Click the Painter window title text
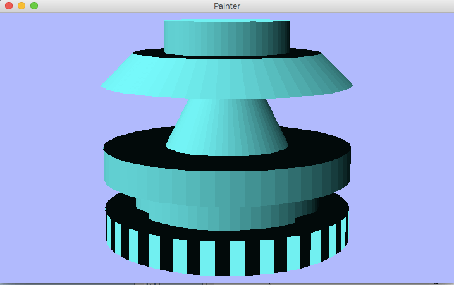 click(227, 6)
